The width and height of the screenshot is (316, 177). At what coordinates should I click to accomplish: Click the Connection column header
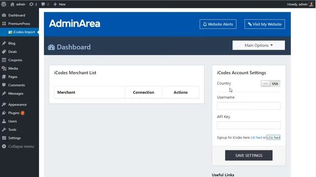click(144, 92)
